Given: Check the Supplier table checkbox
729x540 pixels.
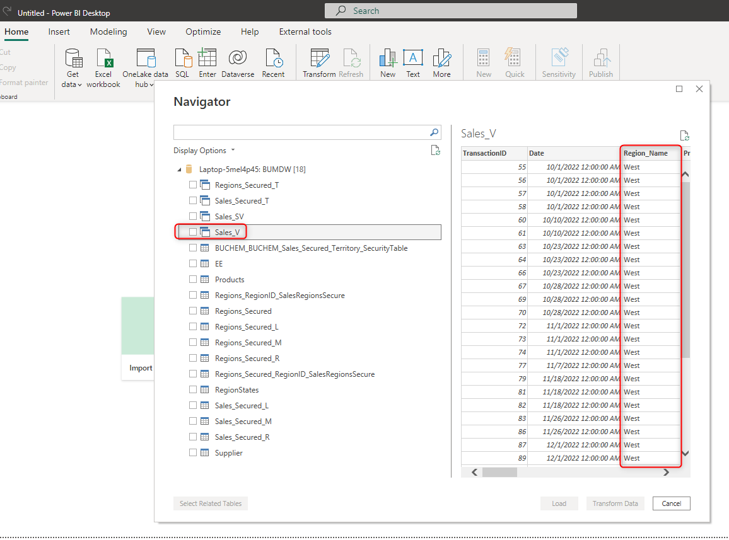Looking at the screenshot, I should tap(193, 452).
